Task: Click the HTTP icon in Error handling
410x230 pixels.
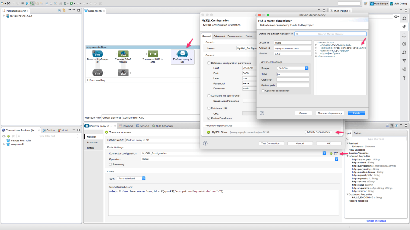Action: (x=98, y=73)
